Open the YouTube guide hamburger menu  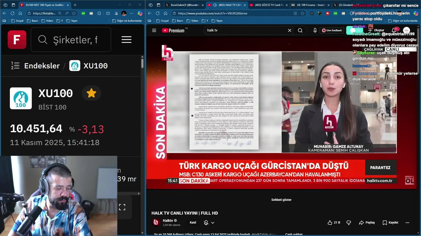tap(154, 30)
